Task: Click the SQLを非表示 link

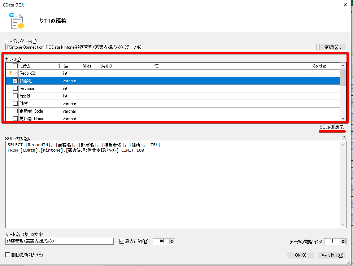Action: pyautogui.click(x=332, y=127)
